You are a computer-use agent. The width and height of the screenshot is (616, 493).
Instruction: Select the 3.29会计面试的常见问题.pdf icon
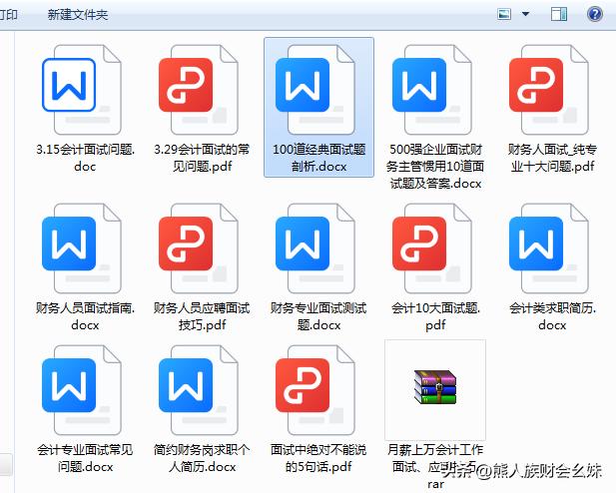(199, 90)
